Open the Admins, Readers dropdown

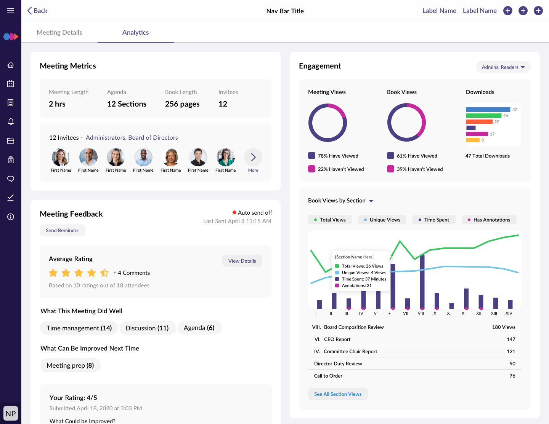(x=503, y=67)
